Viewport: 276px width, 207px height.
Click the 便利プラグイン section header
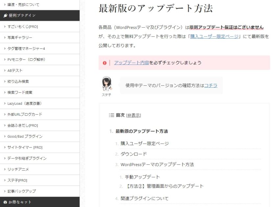tap(40, 15)
